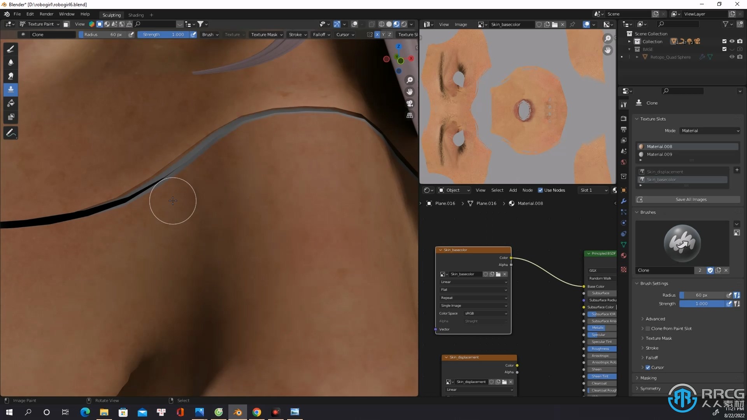Image resolution: width=747 pixels, height=420 pixels.
Task: Select Skin_displacement texture slot
Action: click(682, 172)
